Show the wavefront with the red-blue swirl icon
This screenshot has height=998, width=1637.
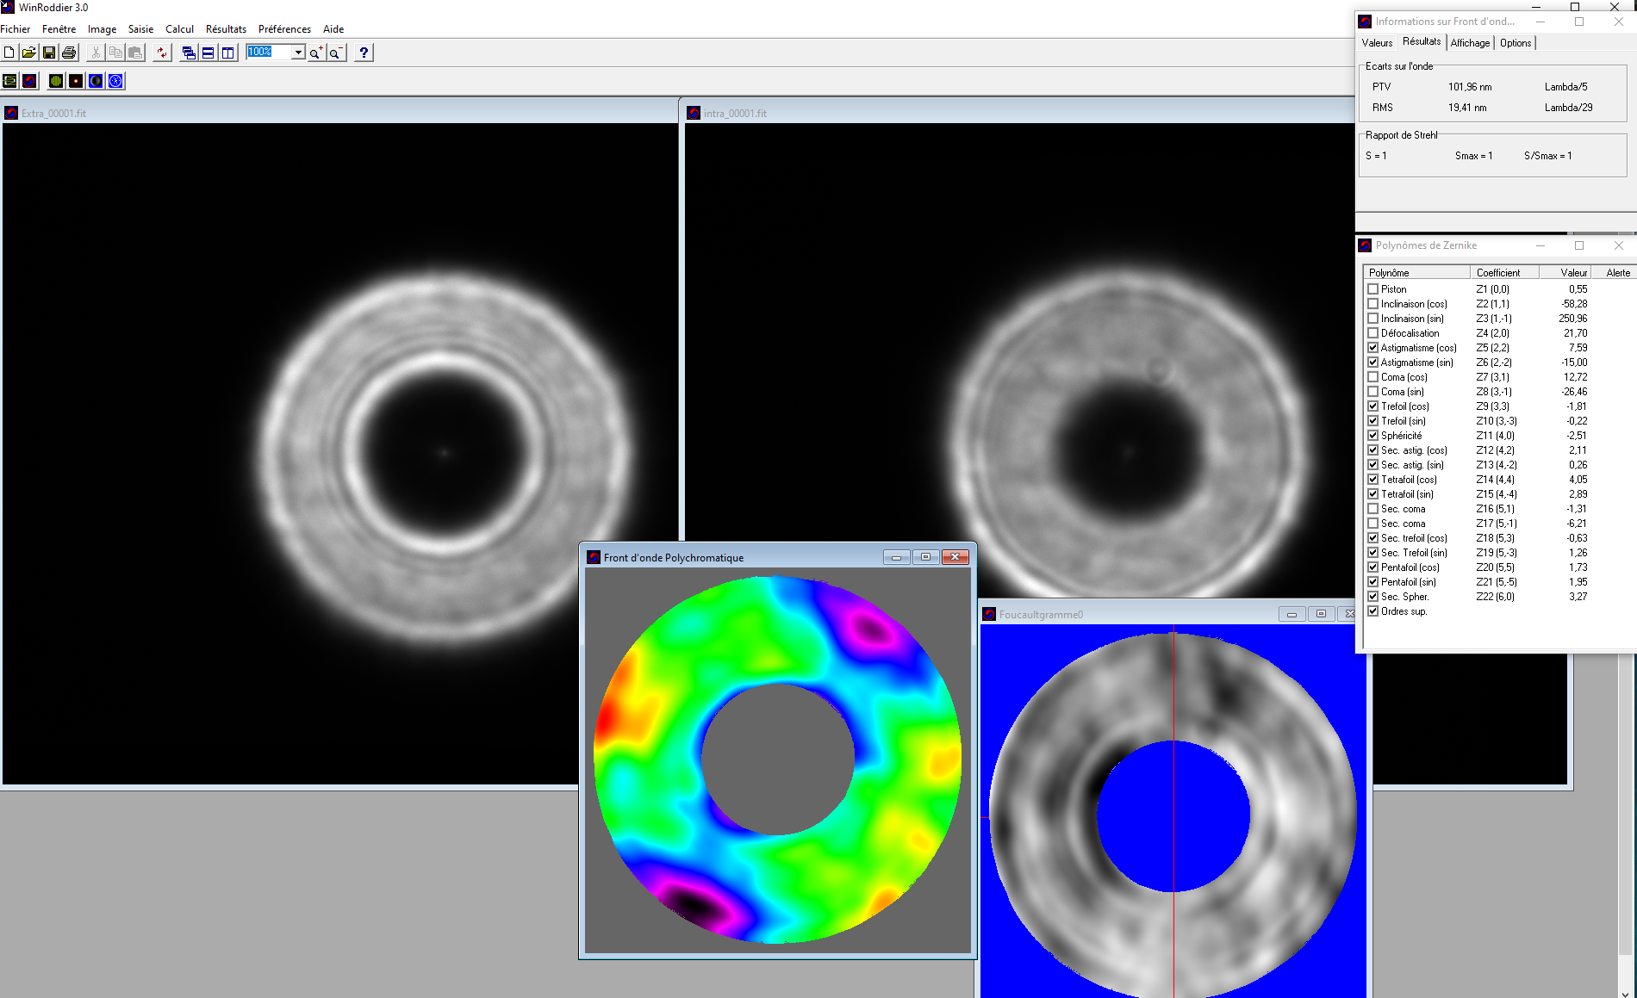pos(29,81)
